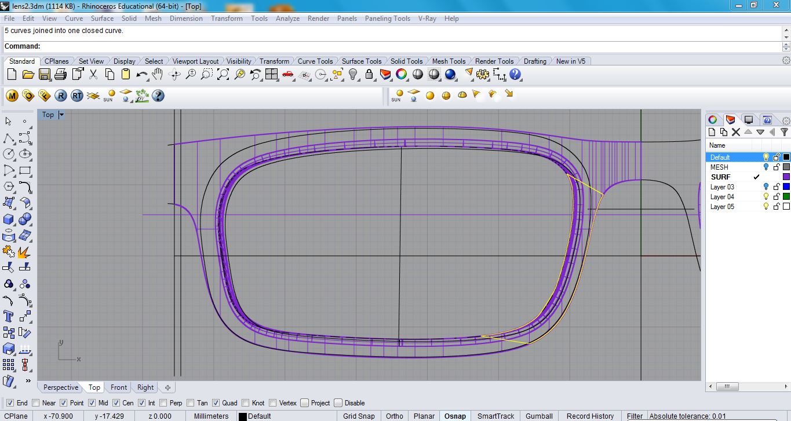Change the Layer 03 blue color swatch
791x421 pixels.
click(x=786, y=187)
